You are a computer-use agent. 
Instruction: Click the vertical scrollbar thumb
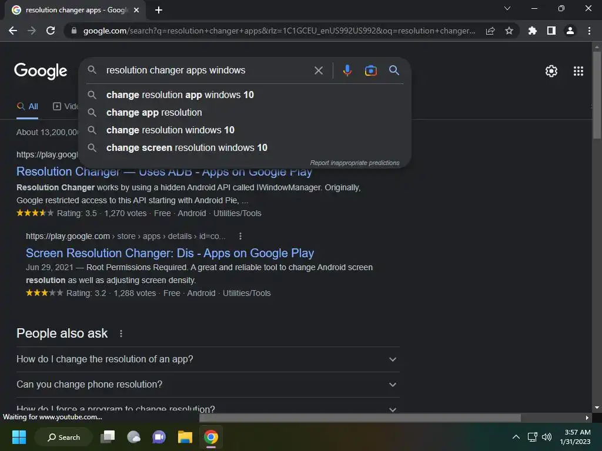point(597,95)
